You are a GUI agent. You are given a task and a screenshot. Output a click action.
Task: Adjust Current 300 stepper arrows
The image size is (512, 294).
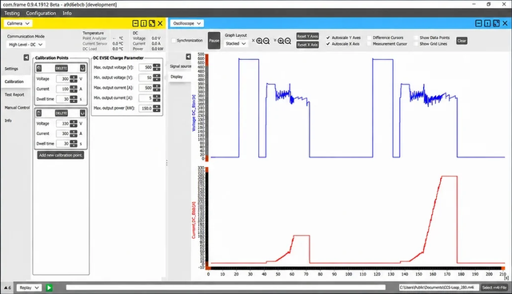tap(74, 133)
